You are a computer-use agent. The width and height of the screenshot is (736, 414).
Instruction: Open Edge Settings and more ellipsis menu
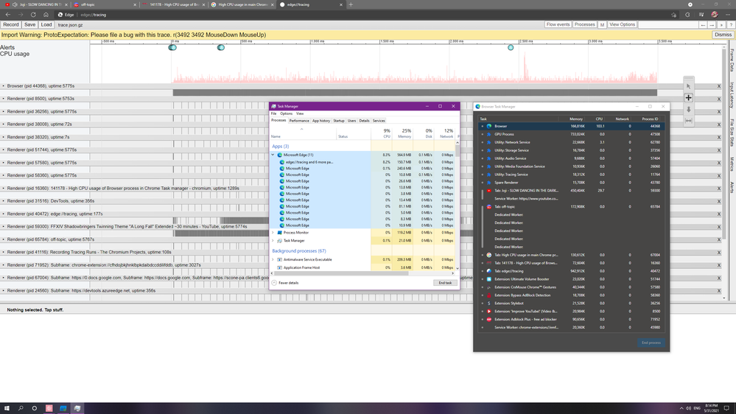coord(728,15)
